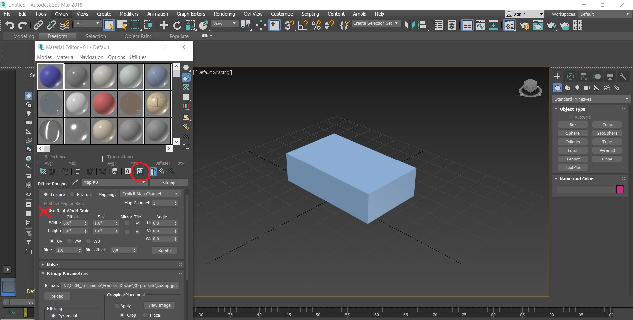633x320 pixels.
Task: Click the Modify panel tab icon
Action: pos(570,76)
